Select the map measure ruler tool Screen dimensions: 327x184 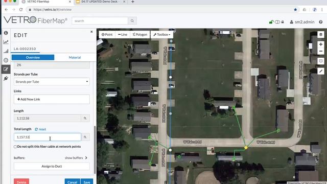point(321,71)
